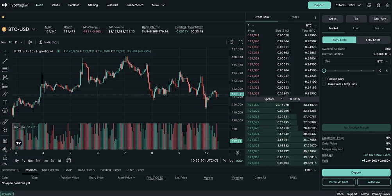Open Size unit BTC dropdown
The image size is (392, 196).
pos(383,61)
